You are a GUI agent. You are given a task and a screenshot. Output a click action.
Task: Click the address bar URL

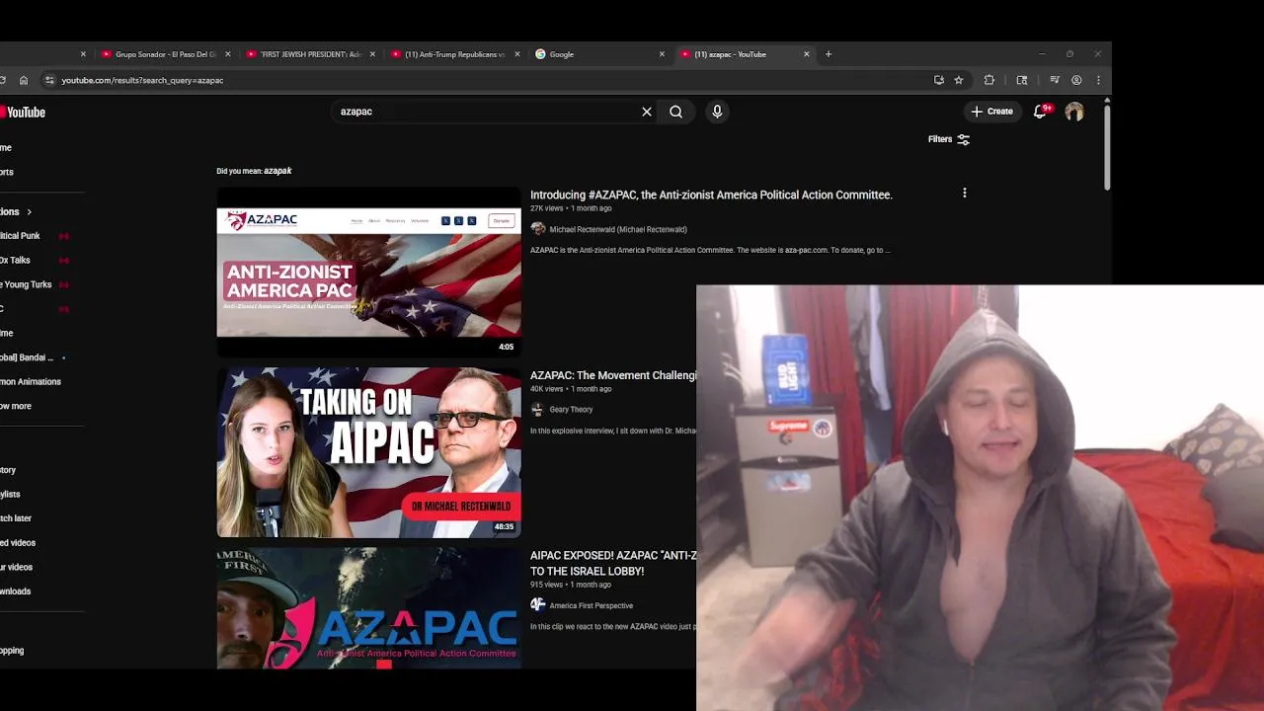tap(142, 80)
